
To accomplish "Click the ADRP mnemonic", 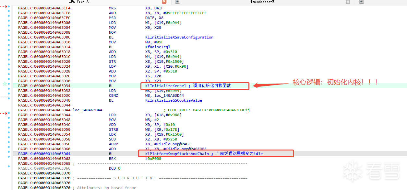I will point(114,144).
